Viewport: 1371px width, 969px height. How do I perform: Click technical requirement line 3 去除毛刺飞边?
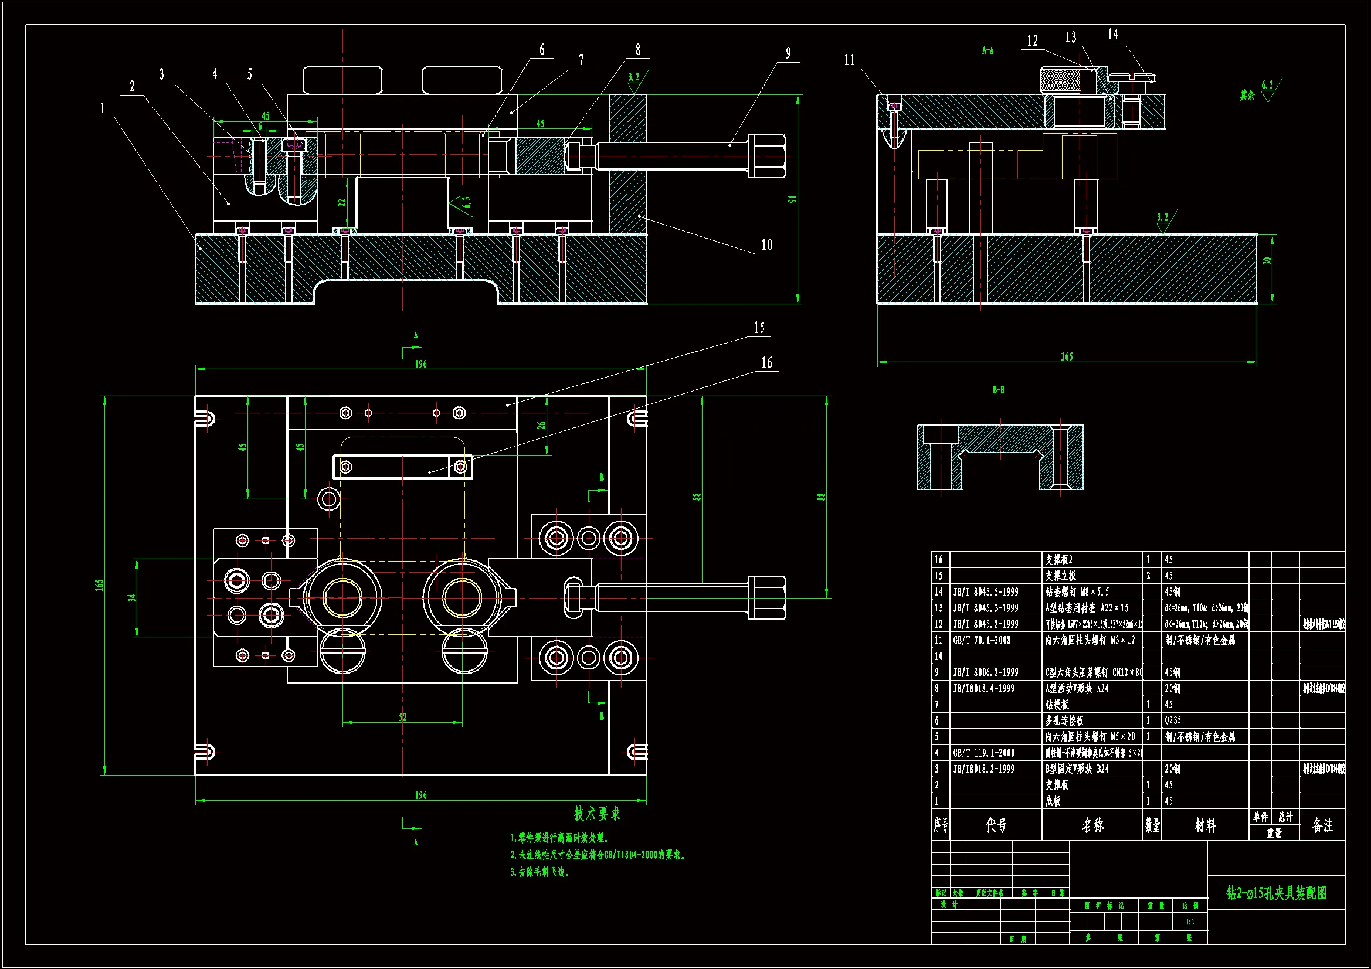[541, 872]
